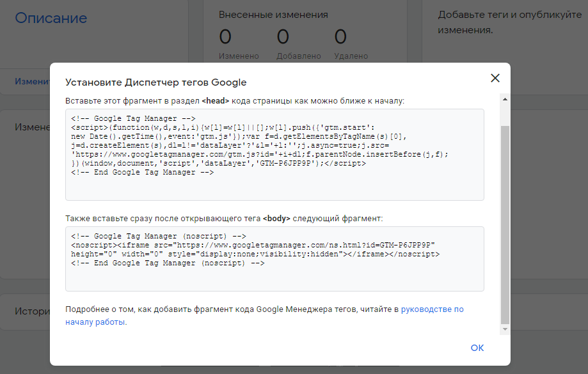Click the OK button to confirm
588x374 pixels.
pos(477,348)
